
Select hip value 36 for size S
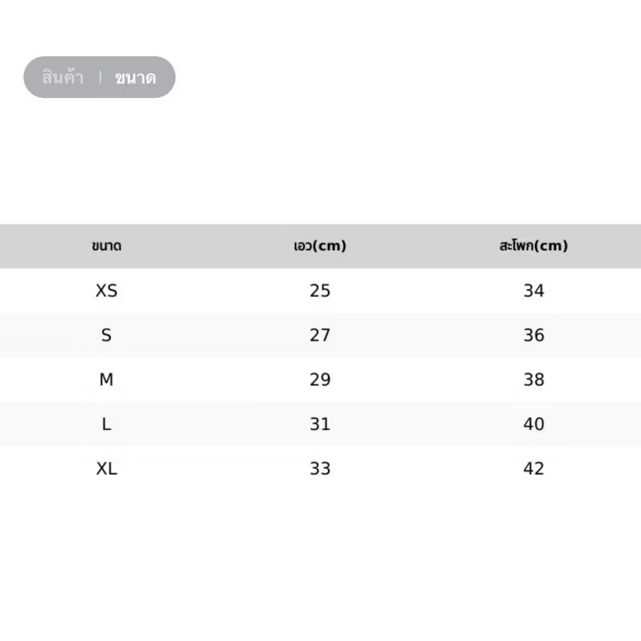pyautogui.click(x=533, y=335)
